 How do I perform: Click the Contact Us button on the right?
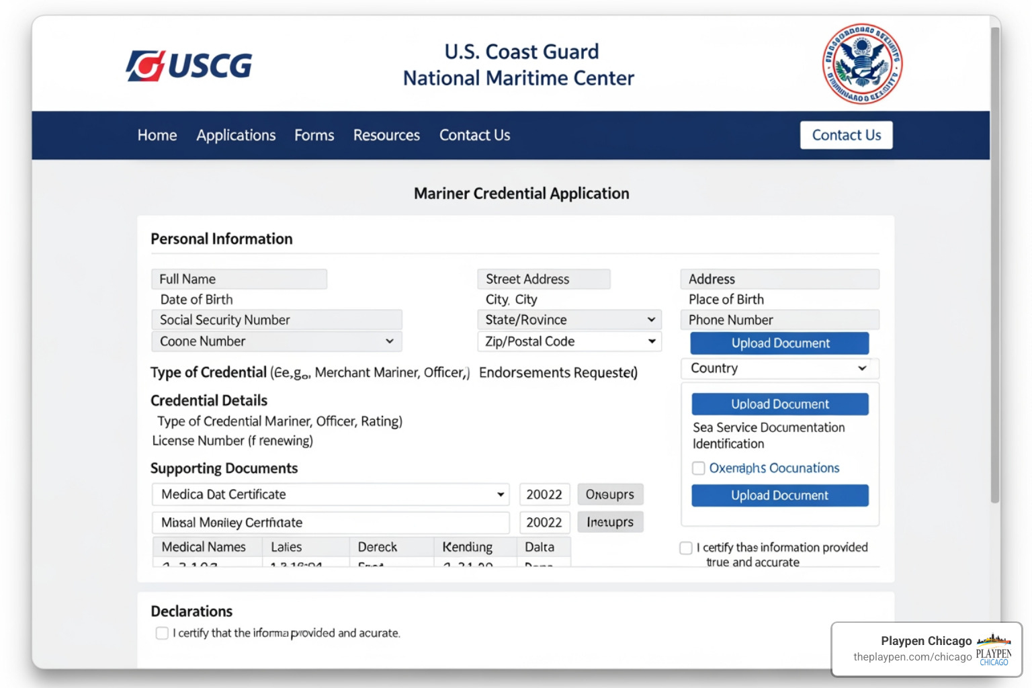846,135
